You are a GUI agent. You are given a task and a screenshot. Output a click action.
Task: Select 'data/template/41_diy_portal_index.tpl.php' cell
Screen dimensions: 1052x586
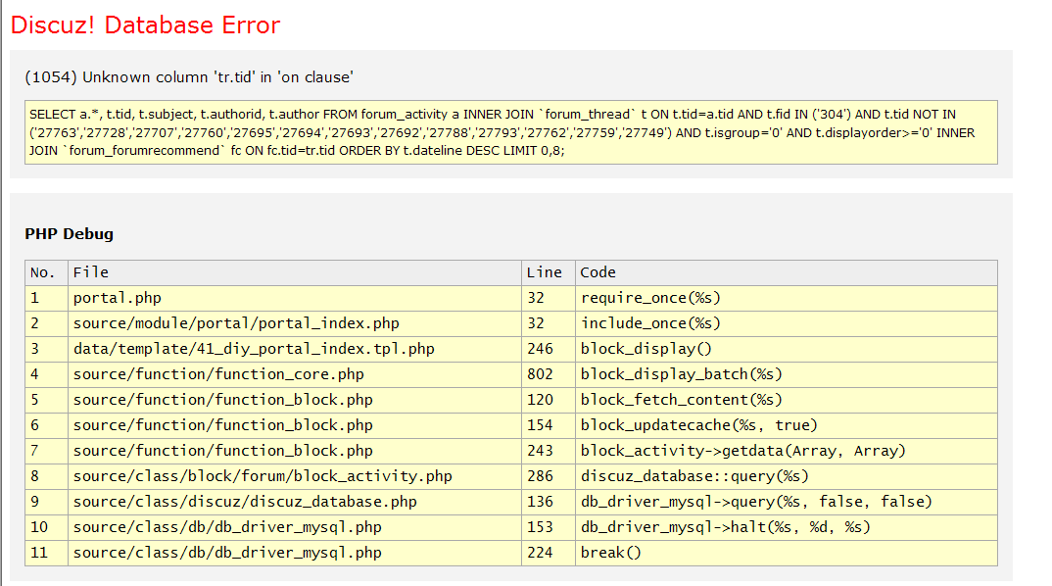pyautogui.click(x=295, y=349)
